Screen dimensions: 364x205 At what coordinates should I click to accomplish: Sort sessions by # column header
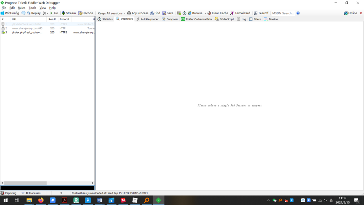tap(5, 19)
